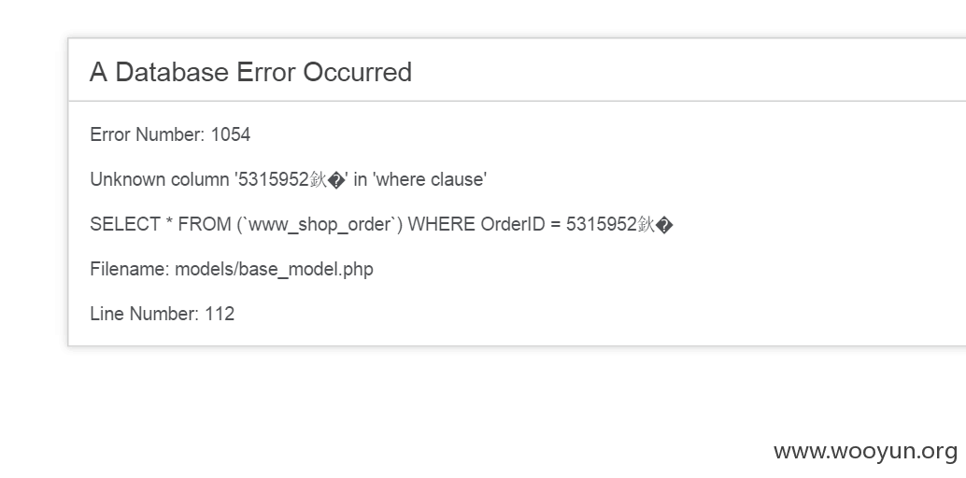Click the 'A Database Error Occurred' heading
The width and height of the screenshot is (966, 478).
point(250,72)
